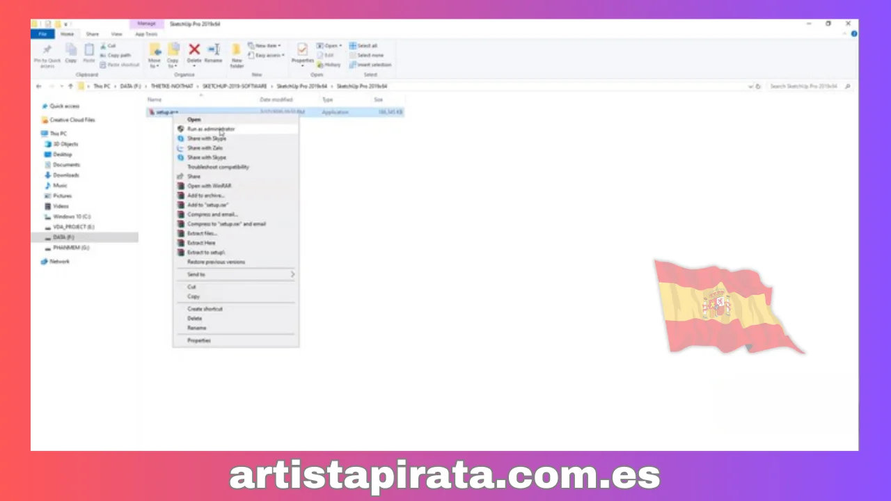Create a New folder from ribbon
Screen dimensions: 891x501
(x=237, y=55)
